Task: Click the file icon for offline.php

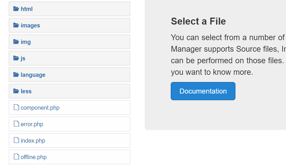Action: click(16, 157)
